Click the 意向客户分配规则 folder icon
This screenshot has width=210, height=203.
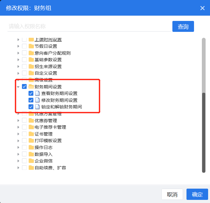coord(31,53)
